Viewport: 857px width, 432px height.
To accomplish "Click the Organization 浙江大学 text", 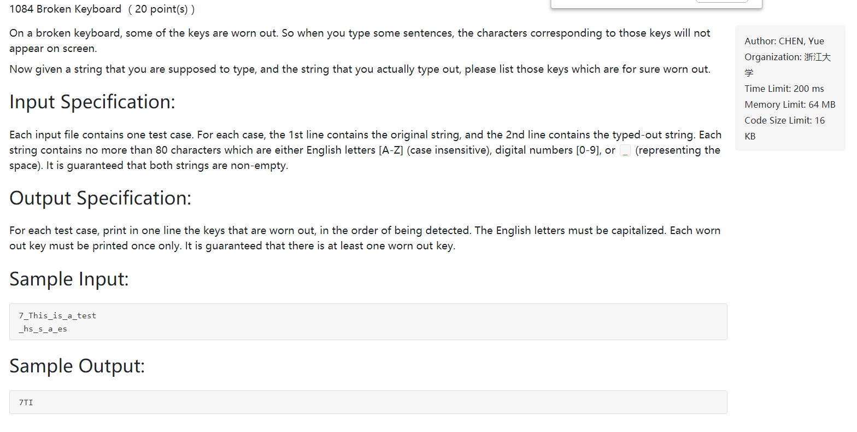I will 788,65.
